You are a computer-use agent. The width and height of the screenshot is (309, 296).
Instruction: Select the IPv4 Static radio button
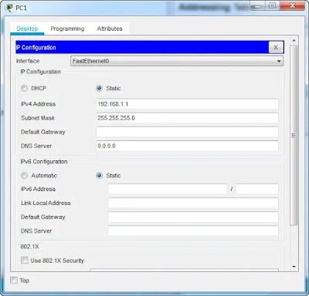pyautogui.click(x=99, y=89)
